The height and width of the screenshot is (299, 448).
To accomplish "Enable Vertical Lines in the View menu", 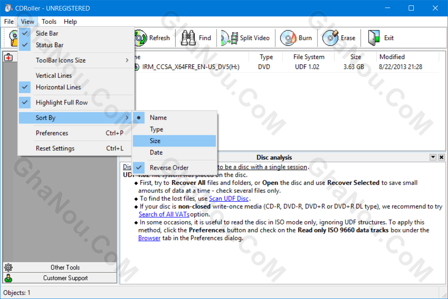I will (76, 75).
